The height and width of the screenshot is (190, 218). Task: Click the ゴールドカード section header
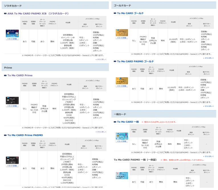(164, 5)
